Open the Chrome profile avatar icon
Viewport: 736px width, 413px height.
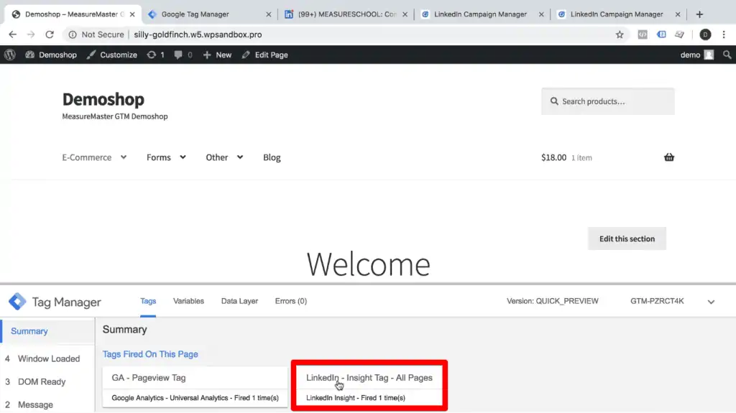[705, 34]
